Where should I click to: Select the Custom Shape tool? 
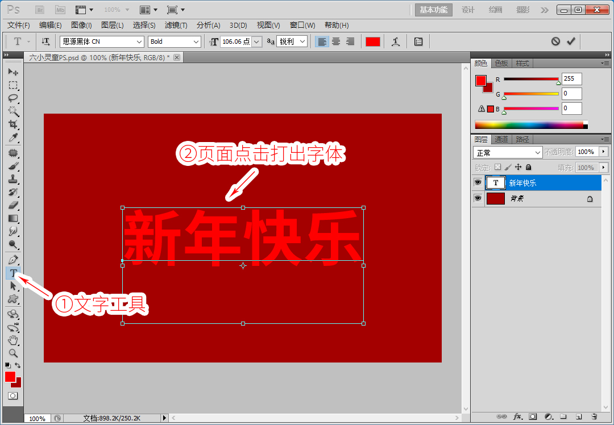pos(13,299)
